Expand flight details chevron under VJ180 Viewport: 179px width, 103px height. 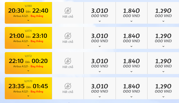coord(28,20)
